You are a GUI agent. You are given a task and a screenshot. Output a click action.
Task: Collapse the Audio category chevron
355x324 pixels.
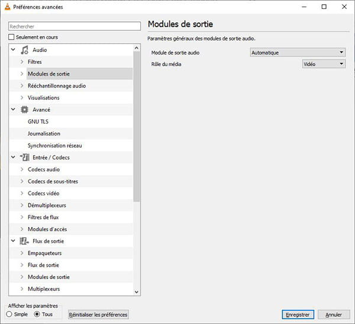(13, 50)
